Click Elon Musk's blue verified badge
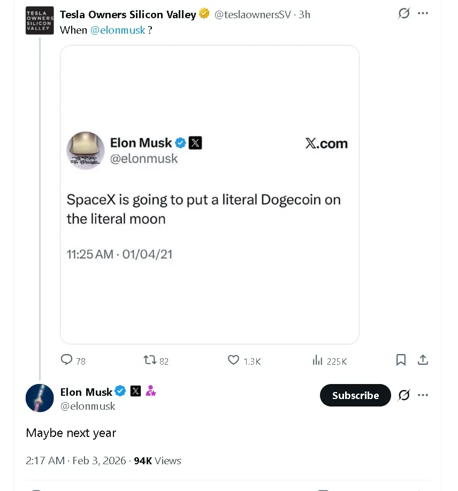The height and width of the screenshot is (491, 458). (x=120, y=392)
